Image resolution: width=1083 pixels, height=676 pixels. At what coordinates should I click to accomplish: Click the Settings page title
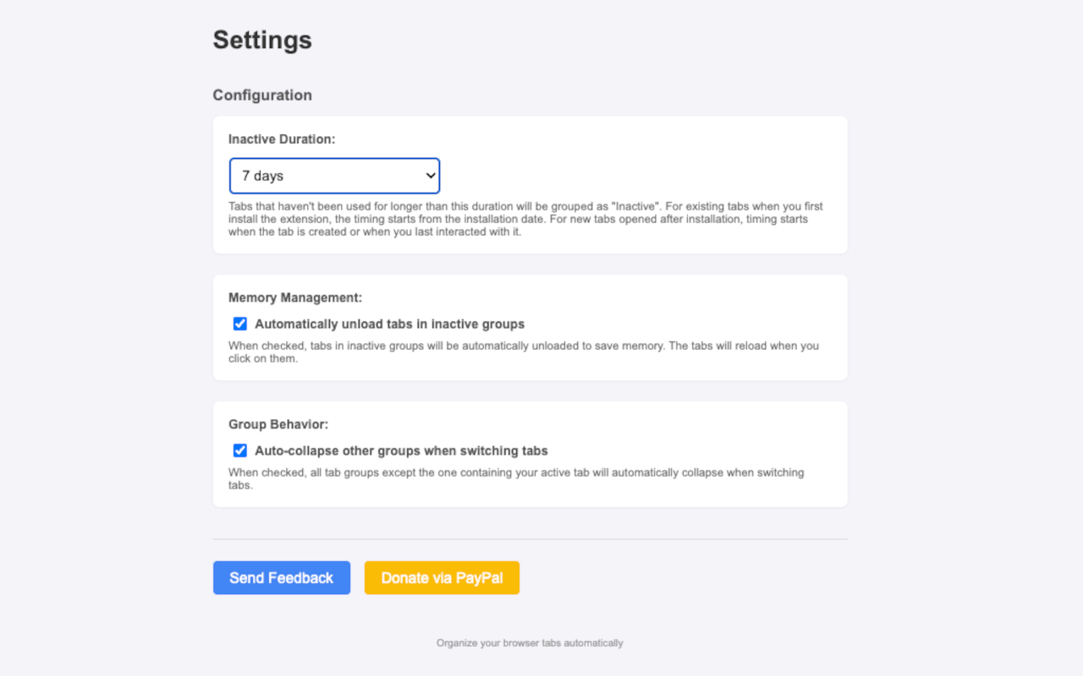[262, 40]
